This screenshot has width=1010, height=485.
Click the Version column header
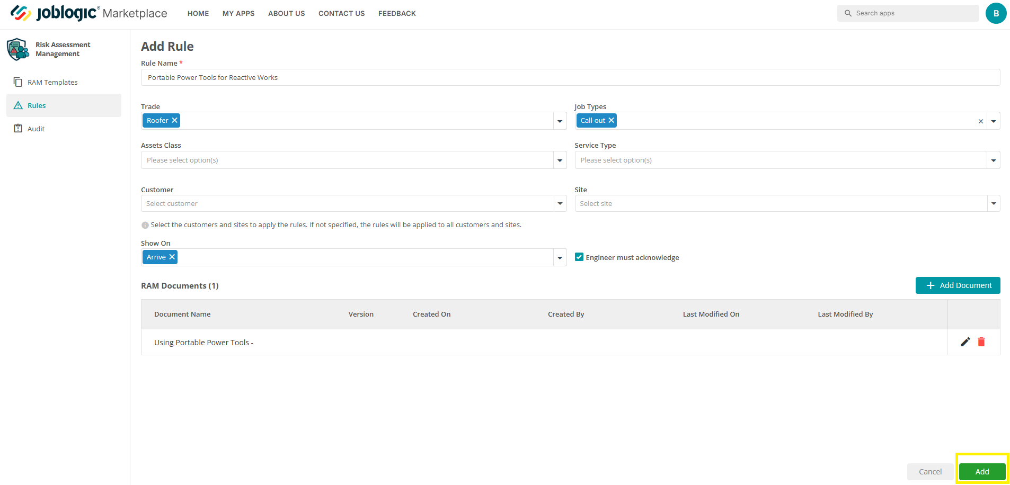(x=361, y=315)
